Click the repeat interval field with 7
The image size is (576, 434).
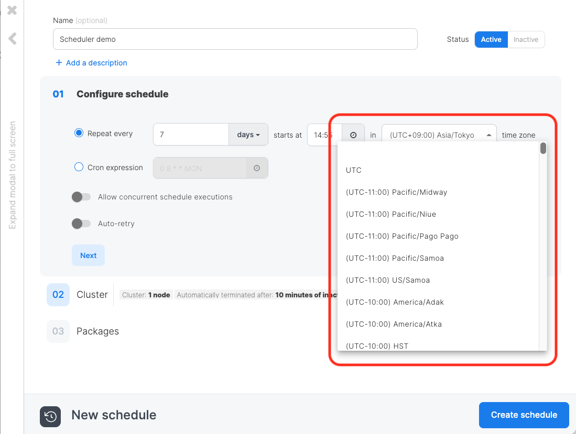tap(191, 134)
